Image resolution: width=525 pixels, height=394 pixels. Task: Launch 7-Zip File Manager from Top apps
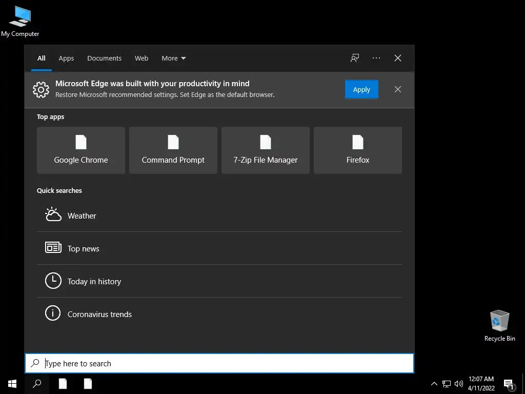pyautogui.click(x=266, y=150)
